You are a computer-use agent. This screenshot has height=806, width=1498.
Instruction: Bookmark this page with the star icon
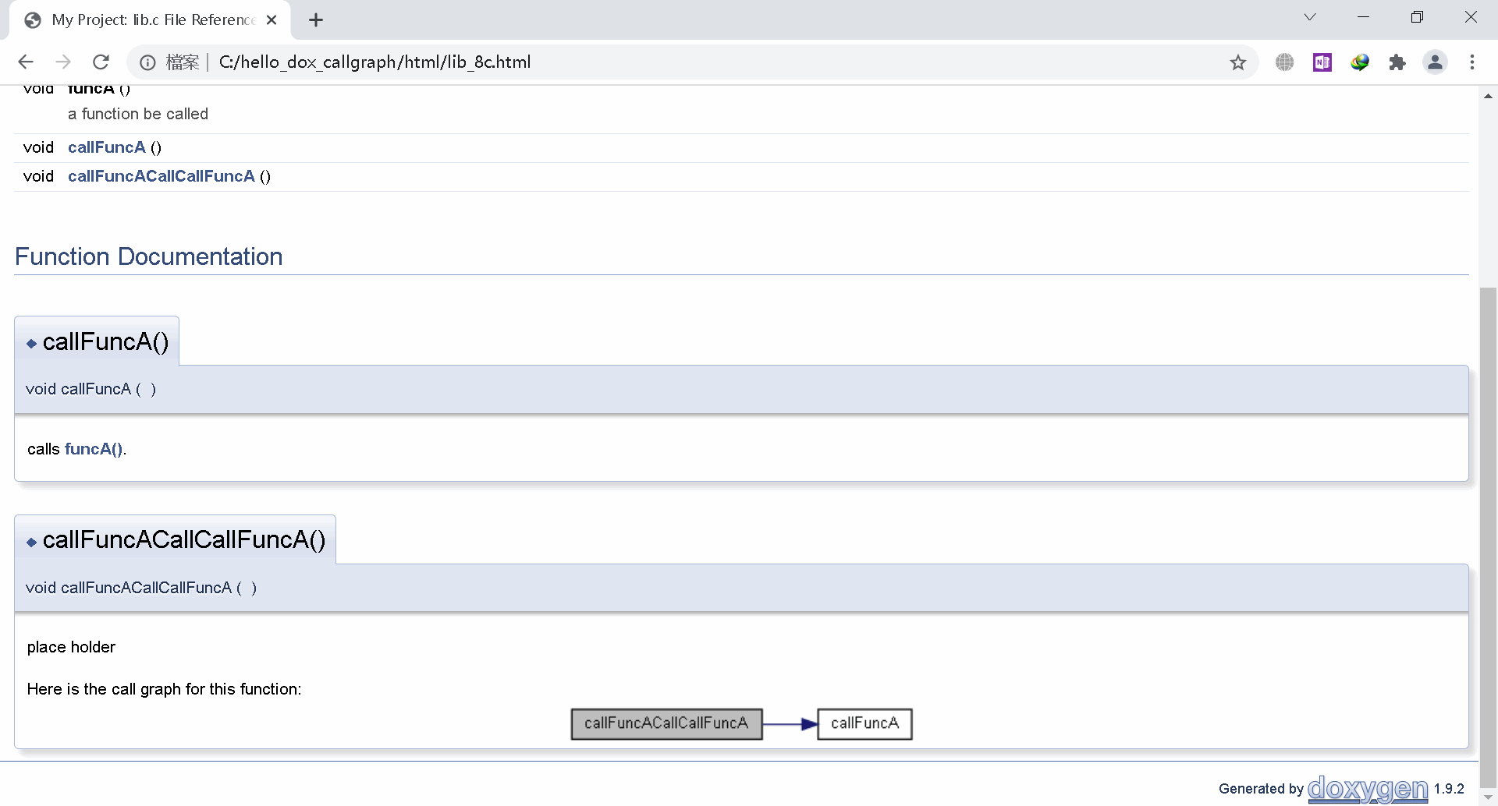pyautogui.click(x=1238, y=62)
